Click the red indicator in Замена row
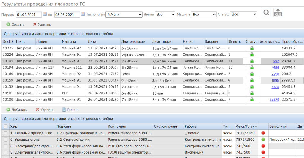304x158 pixels. 263,133
